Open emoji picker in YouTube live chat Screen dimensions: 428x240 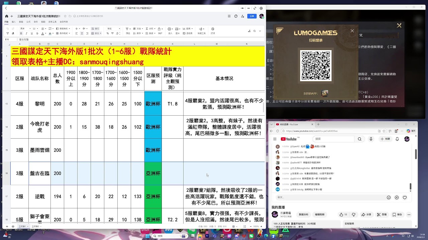pyautogui.click(x=389, y=197)
